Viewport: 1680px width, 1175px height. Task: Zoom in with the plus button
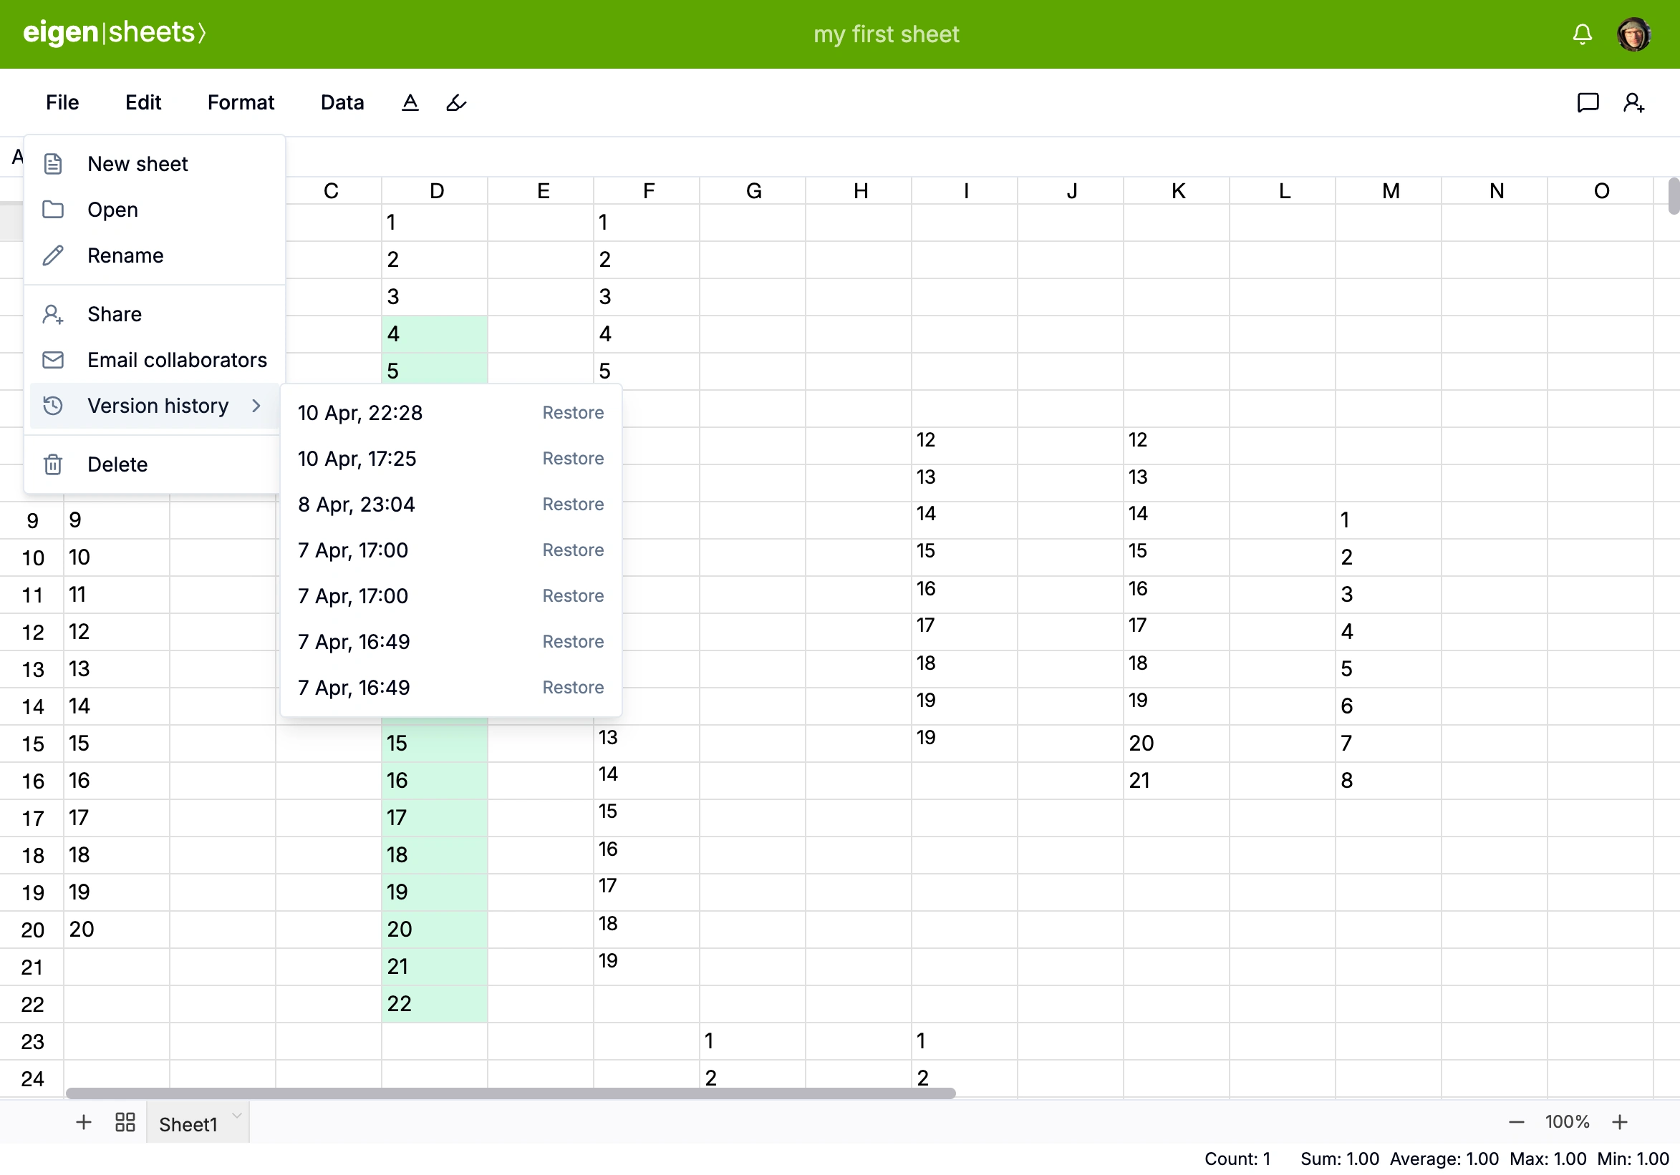[x=1619, y=1122]
